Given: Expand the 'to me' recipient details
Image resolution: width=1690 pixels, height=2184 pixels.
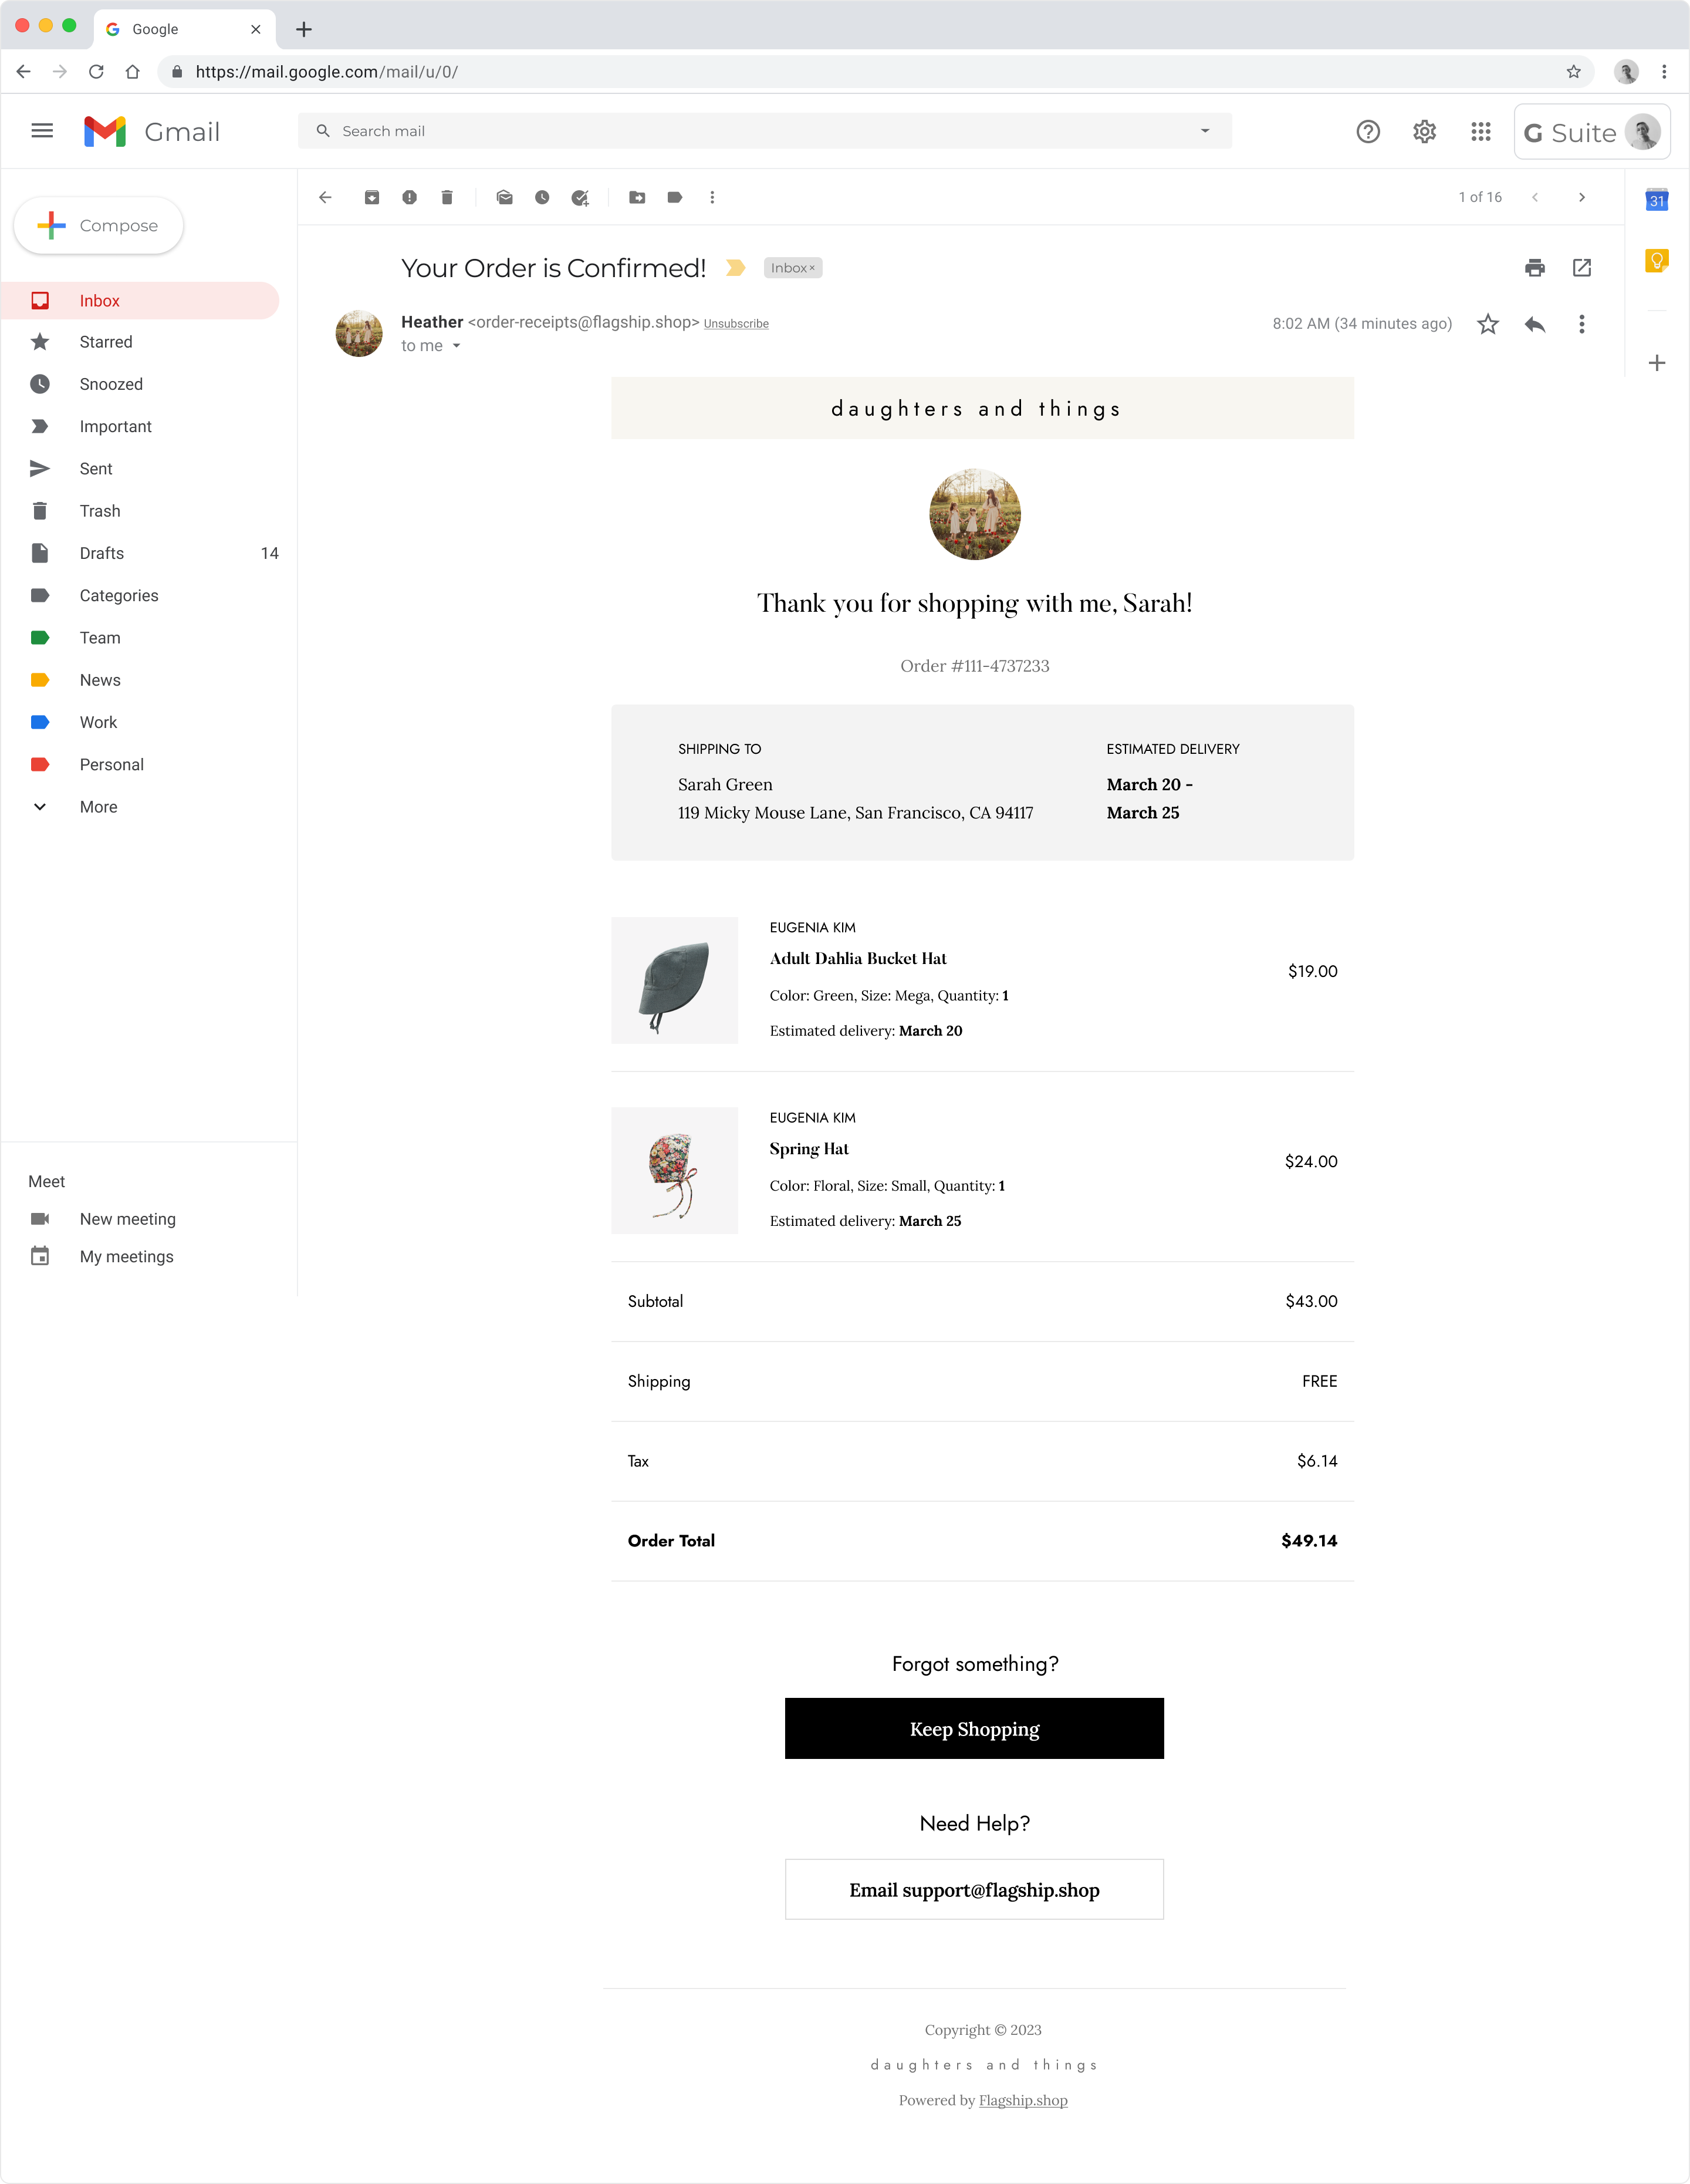Looking at the screenshot, I should point(457,346).
